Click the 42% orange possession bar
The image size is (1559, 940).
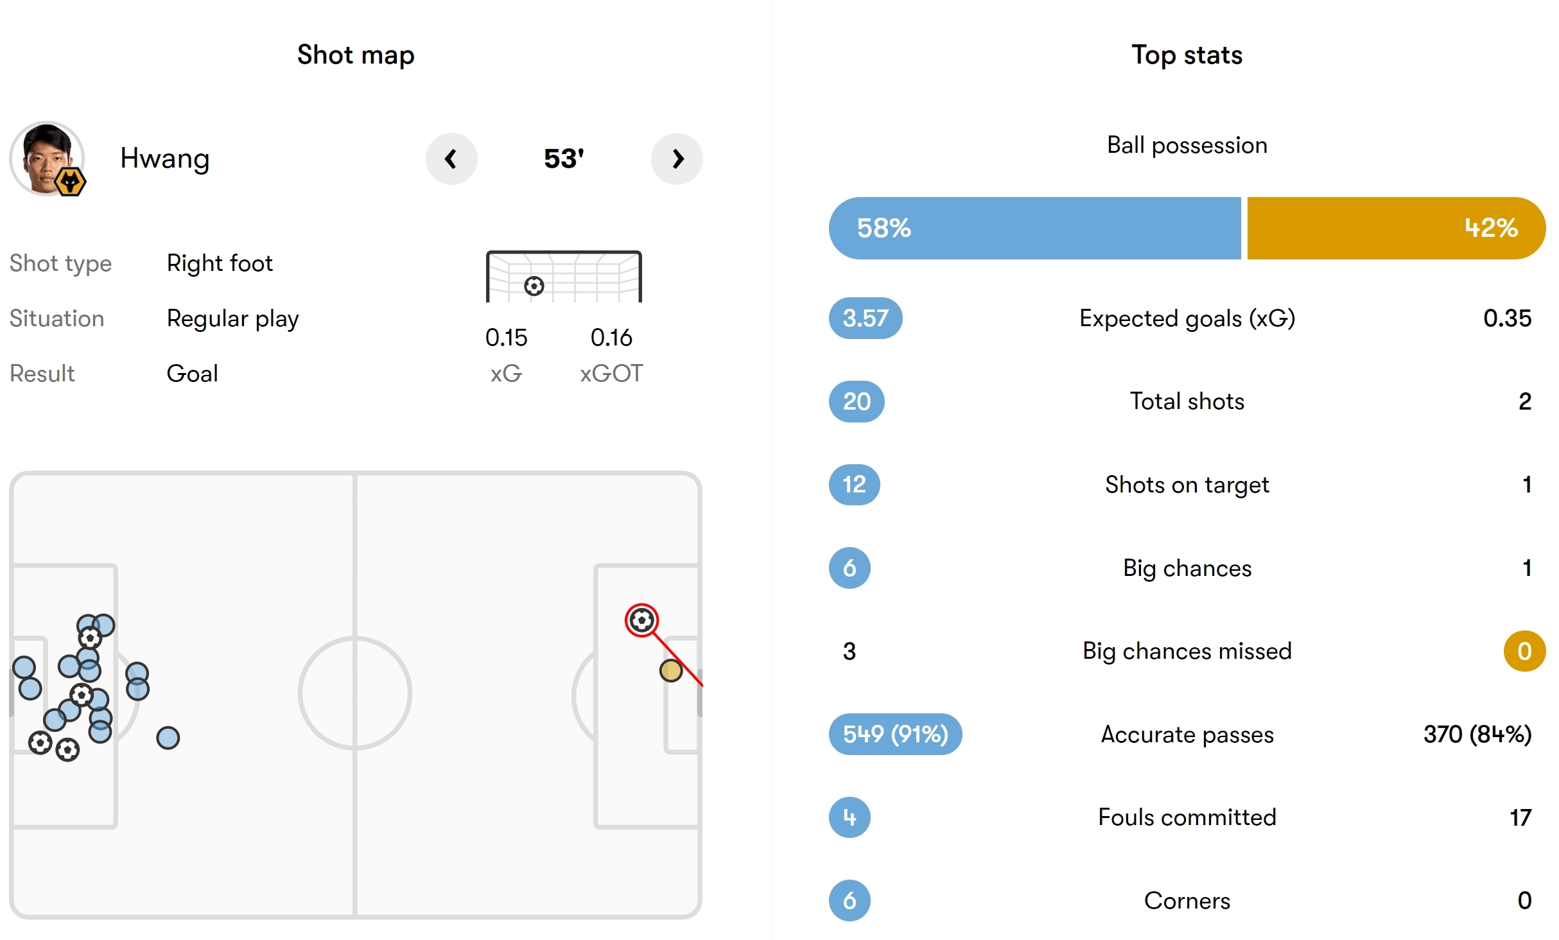(1396, 228)
